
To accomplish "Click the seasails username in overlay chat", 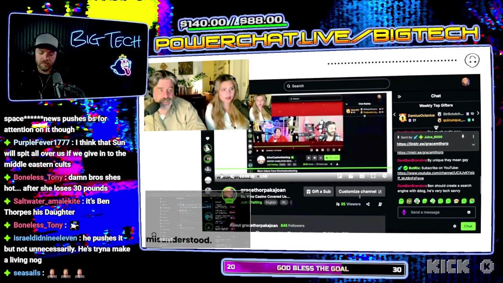I will tap(27, 272).
